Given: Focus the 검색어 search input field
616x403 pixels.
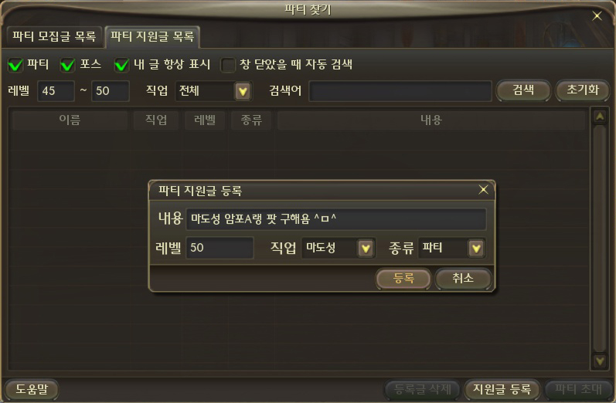Looking at the screenshot, I should coord(400,91).
